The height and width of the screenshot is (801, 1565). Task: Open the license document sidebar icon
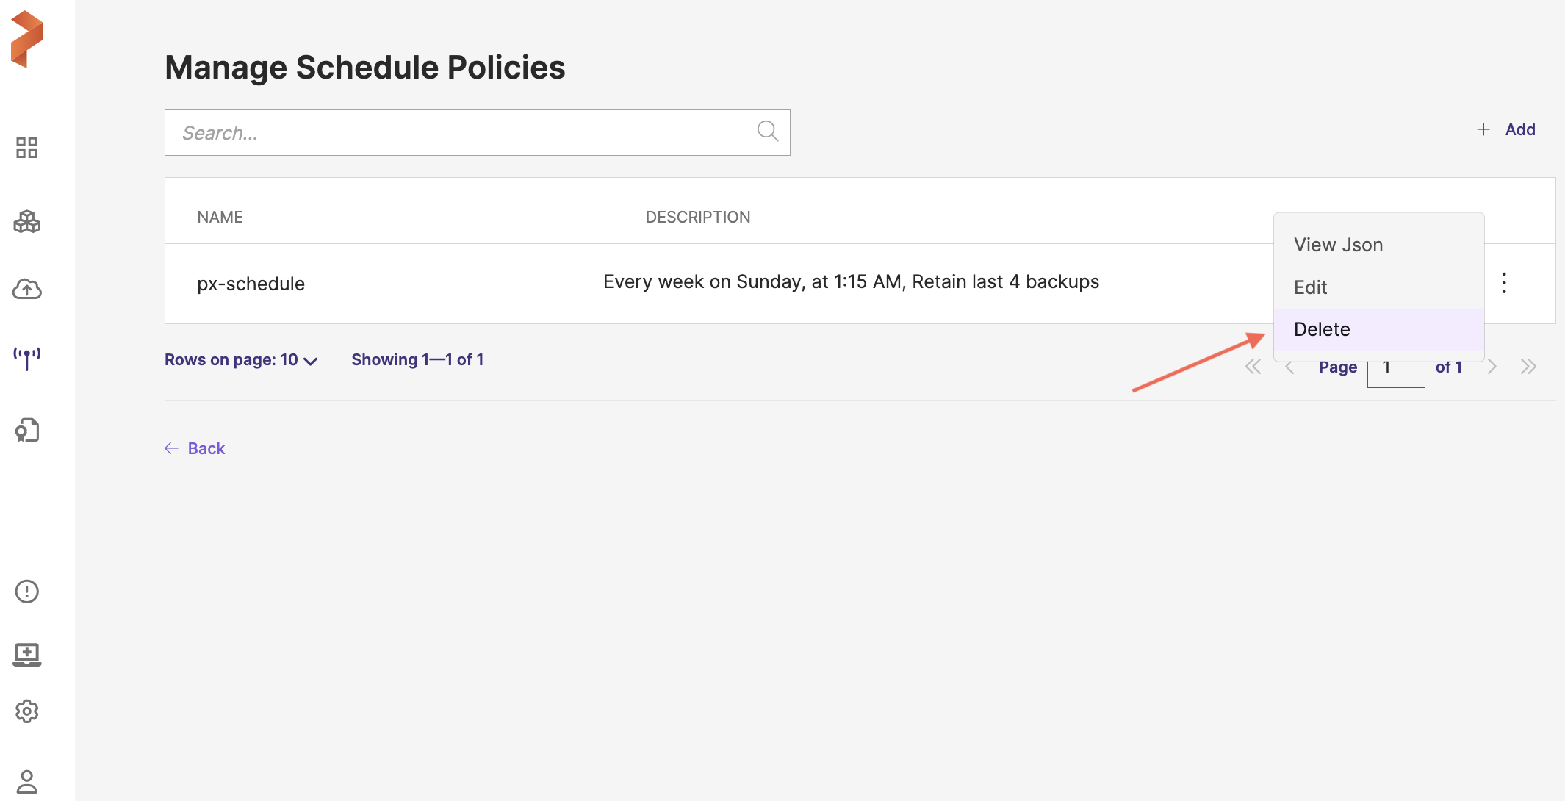click(27, 430)
